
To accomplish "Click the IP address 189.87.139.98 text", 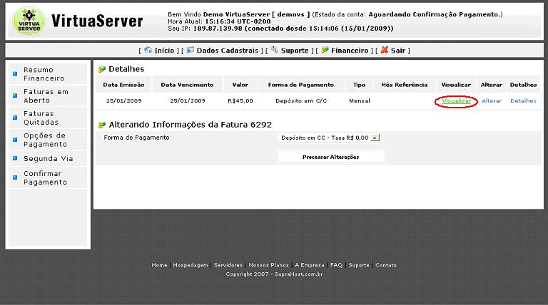I will click(218, 29).
